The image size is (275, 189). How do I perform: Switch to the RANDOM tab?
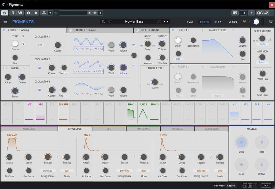point(177,129)
